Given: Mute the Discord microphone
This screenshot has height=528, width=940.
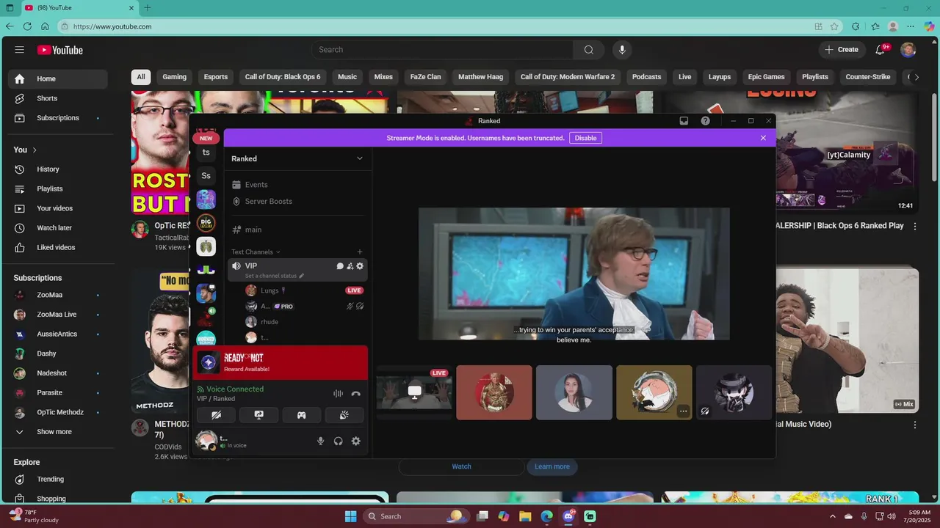Looking at the screenshot, I should click(320, 441).
